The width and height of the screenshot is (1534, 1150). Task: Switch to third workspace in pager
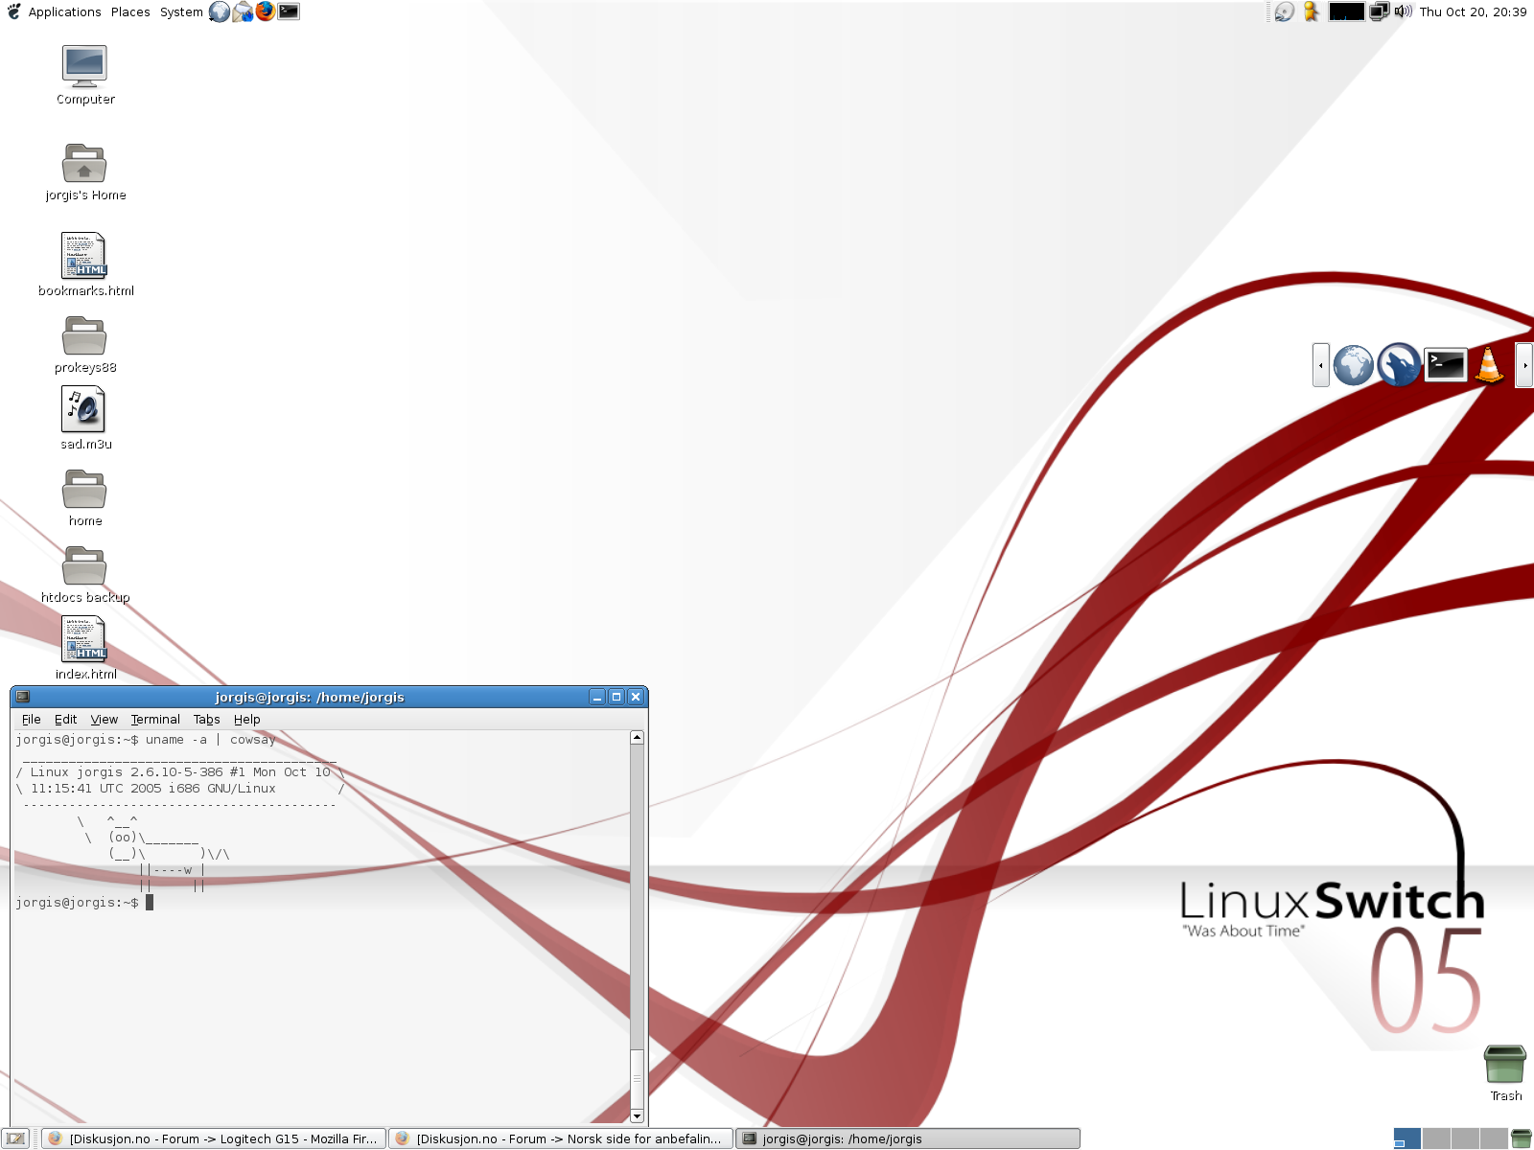[x=1464, y=1138]
